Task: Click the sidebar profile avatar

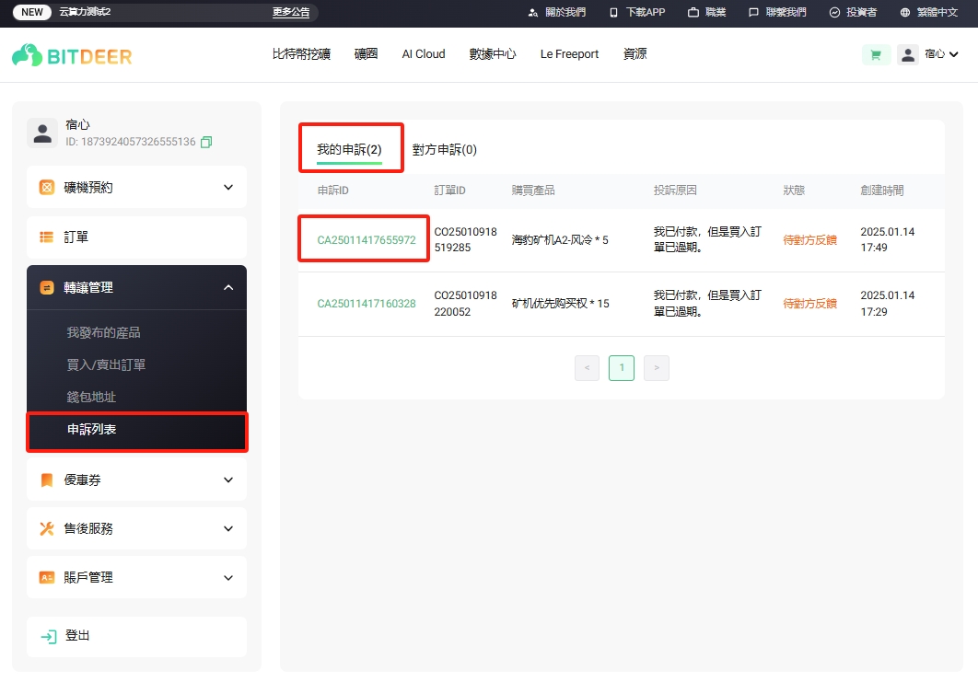Action: click(42, 133)
